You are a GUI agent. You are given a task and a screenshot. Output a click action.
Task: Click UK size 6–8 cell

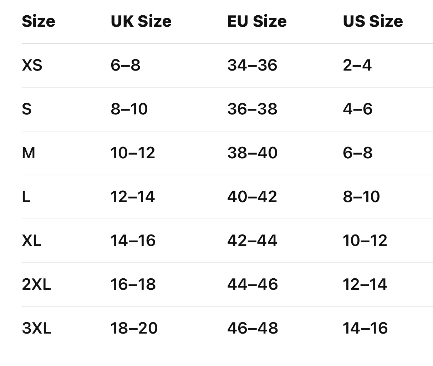click(126, 65)
